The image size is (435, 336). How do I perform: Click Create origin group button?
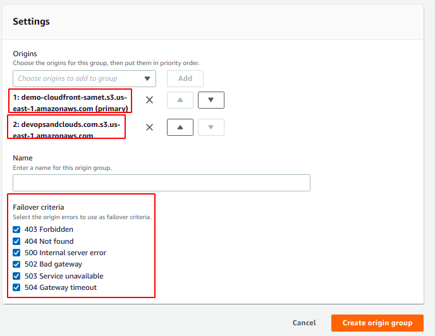(377, 323)
